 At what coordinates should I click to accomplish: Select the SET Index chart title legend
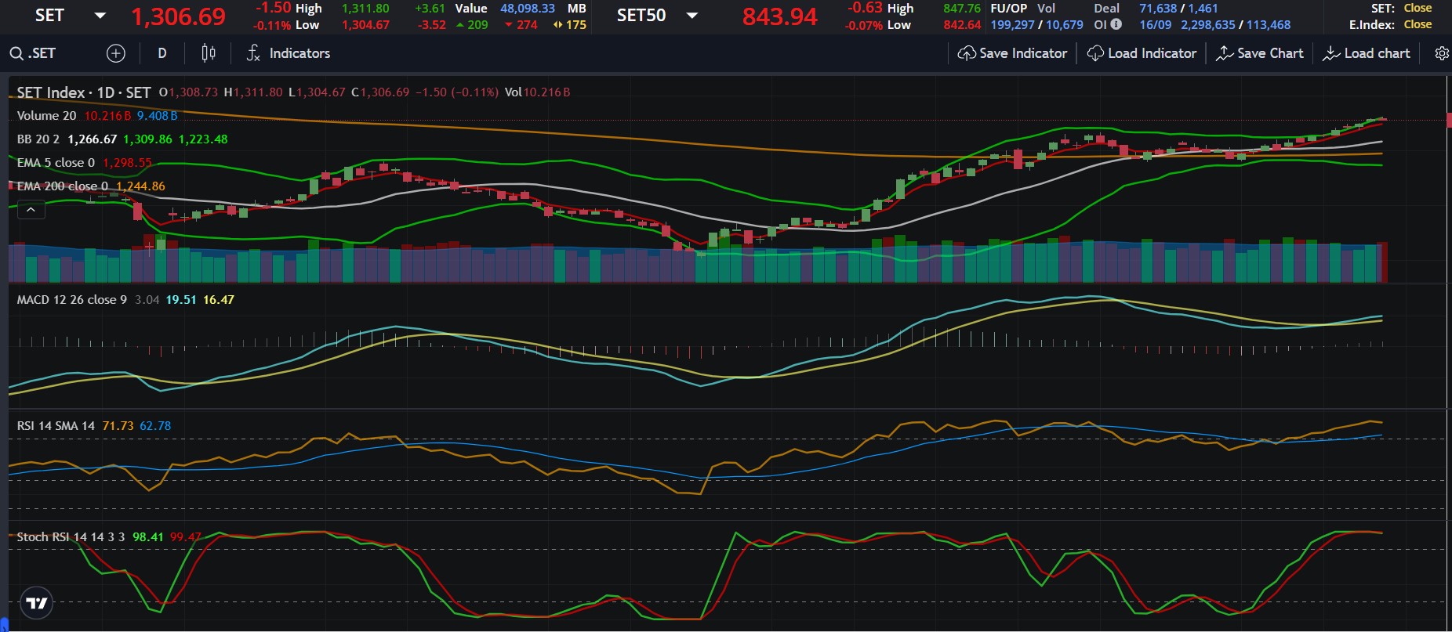point(84,92)
